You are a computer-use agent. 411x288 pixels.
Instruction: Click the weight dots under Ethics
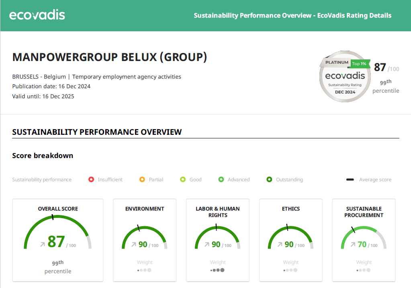point(291,270)
